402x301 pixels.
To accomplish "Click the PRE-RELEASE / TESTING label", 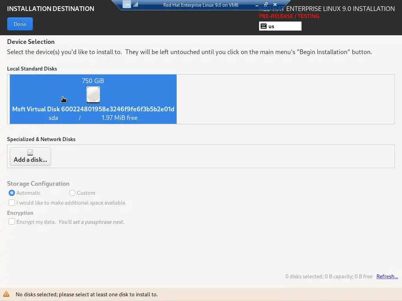I will [289, 16].
